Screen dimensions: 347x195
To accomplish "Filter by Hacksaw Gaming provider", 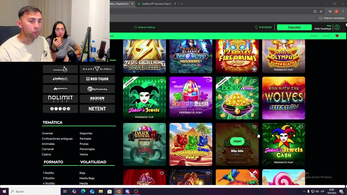I will (x=97, y=99).
